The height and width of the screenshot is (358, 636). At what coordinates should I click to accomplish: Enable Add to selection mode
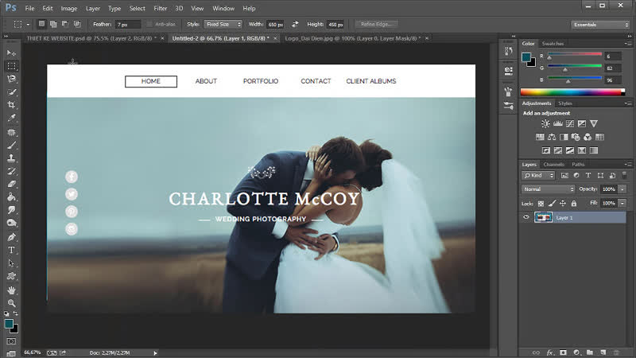[53, 25]
